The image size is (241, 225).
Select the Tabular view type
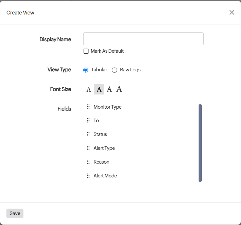coord(86,70)
